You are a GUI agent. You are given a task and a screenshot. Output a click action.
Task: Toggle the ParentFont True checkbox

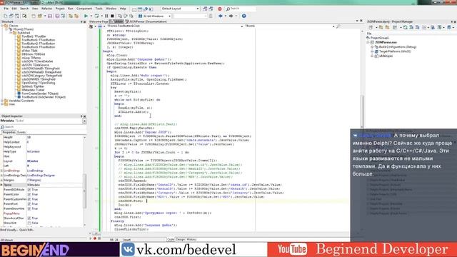[29, 204]
